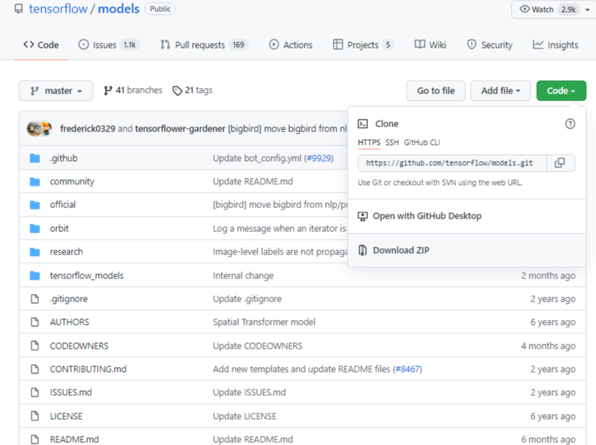The image size is (596, 445).
Task: Click the clone URL field
Action: pos(452,163)
